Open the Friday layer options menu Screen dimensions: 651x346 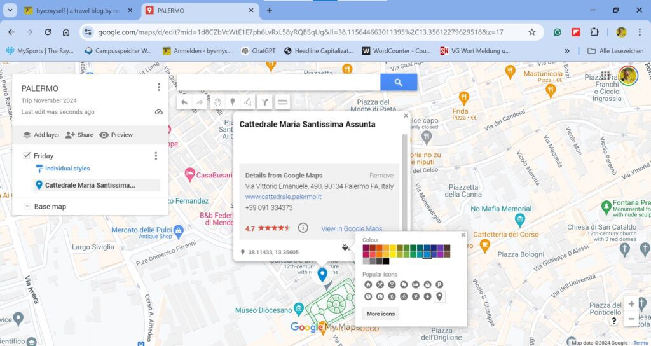pos(156,156)
